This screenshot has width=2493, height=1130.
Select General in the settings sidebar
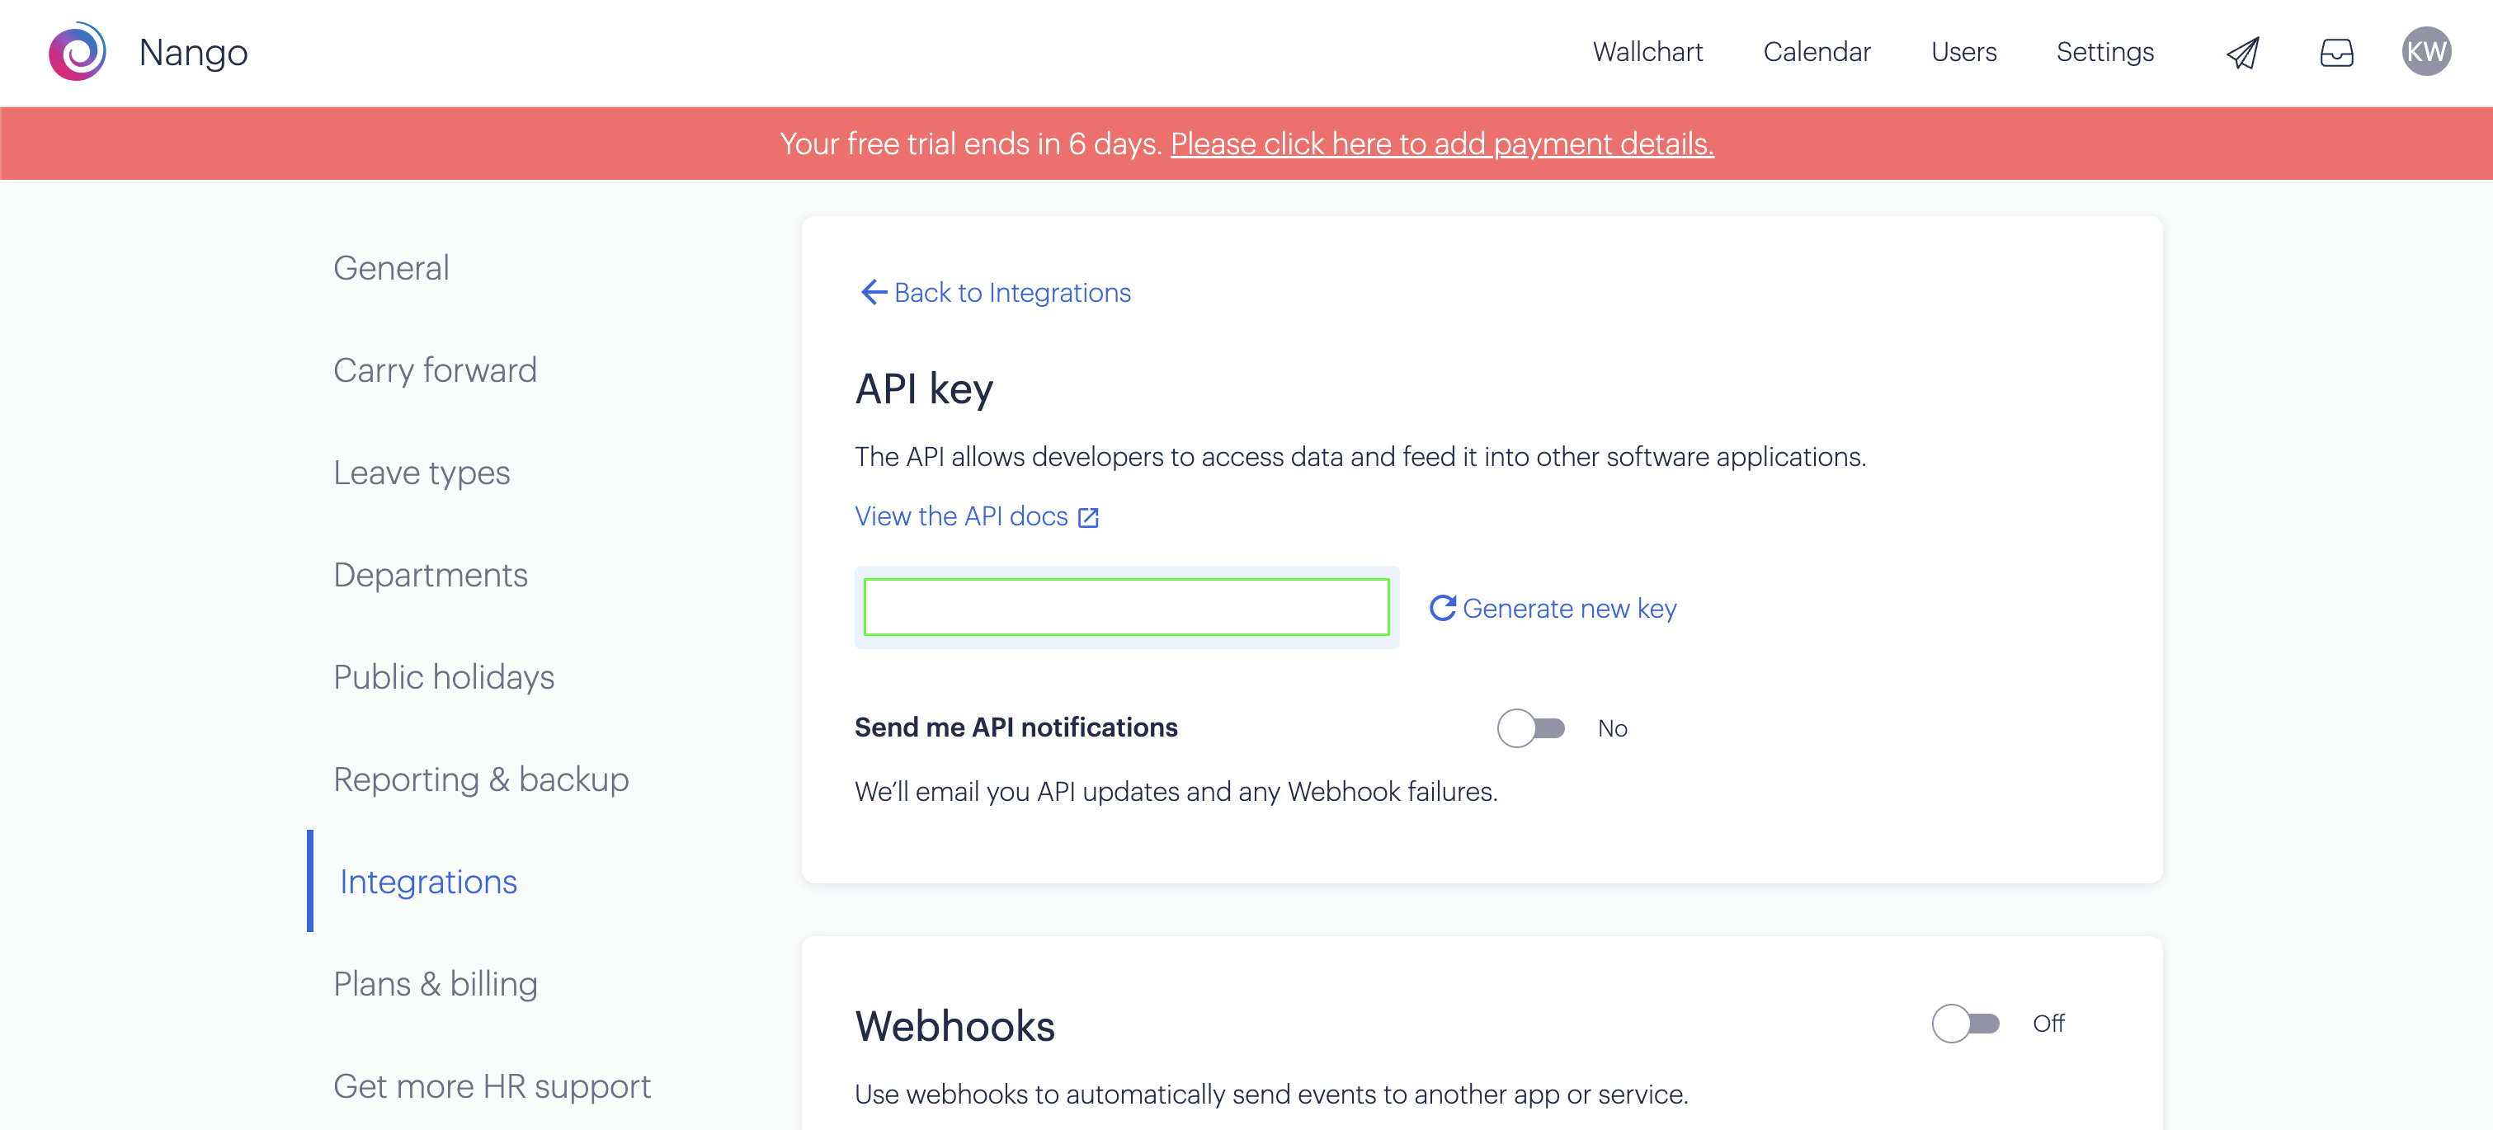(391, 268)
